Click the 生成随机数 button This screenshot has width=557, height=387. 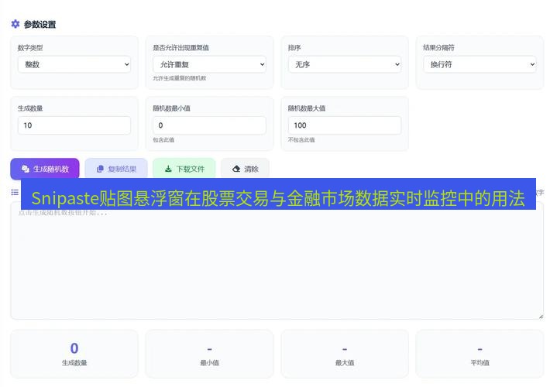click(x=45, y=169)
